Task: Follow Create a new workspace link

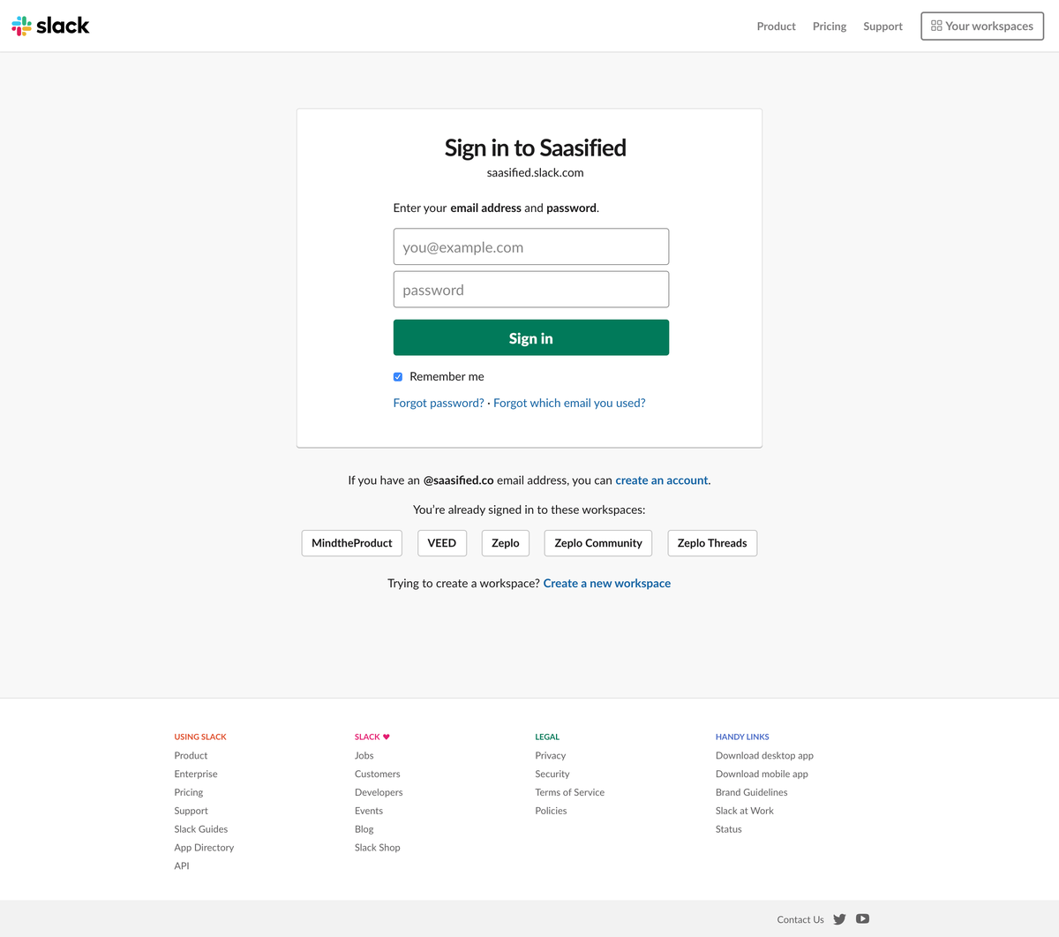Action: tap(607, 584)
